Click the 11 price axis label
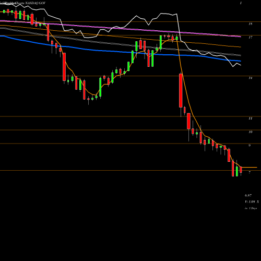Image resolution: width=261 pixels, height=261 pixels. 251,118
